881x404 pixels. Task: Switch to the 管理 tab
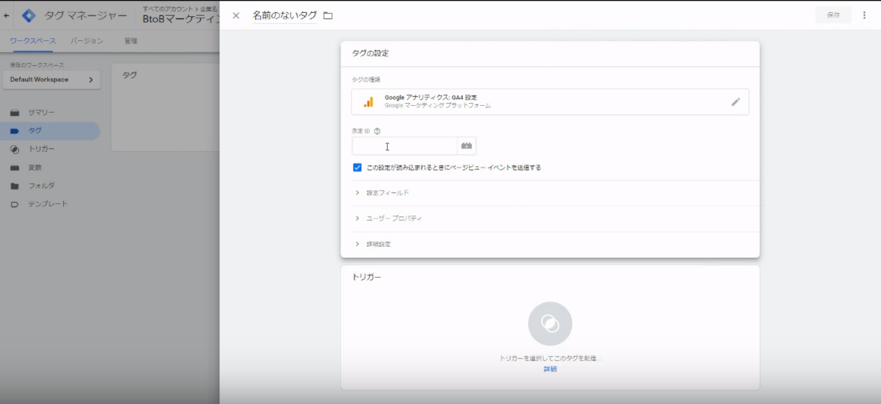(x=131, y=41)
